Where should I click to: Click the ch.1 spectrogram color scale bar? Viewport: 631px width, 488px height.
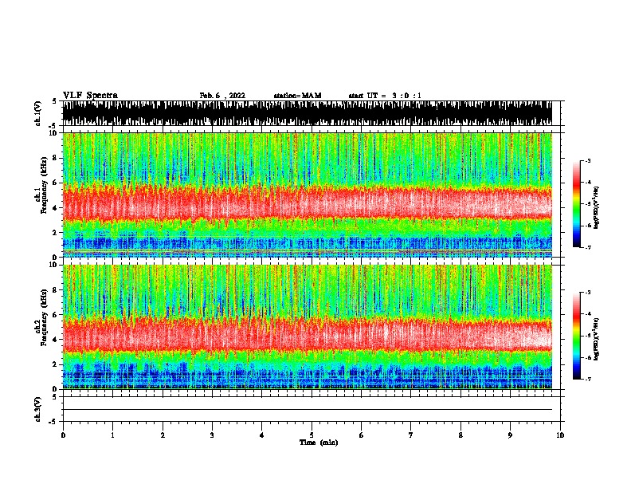[576, 204]
